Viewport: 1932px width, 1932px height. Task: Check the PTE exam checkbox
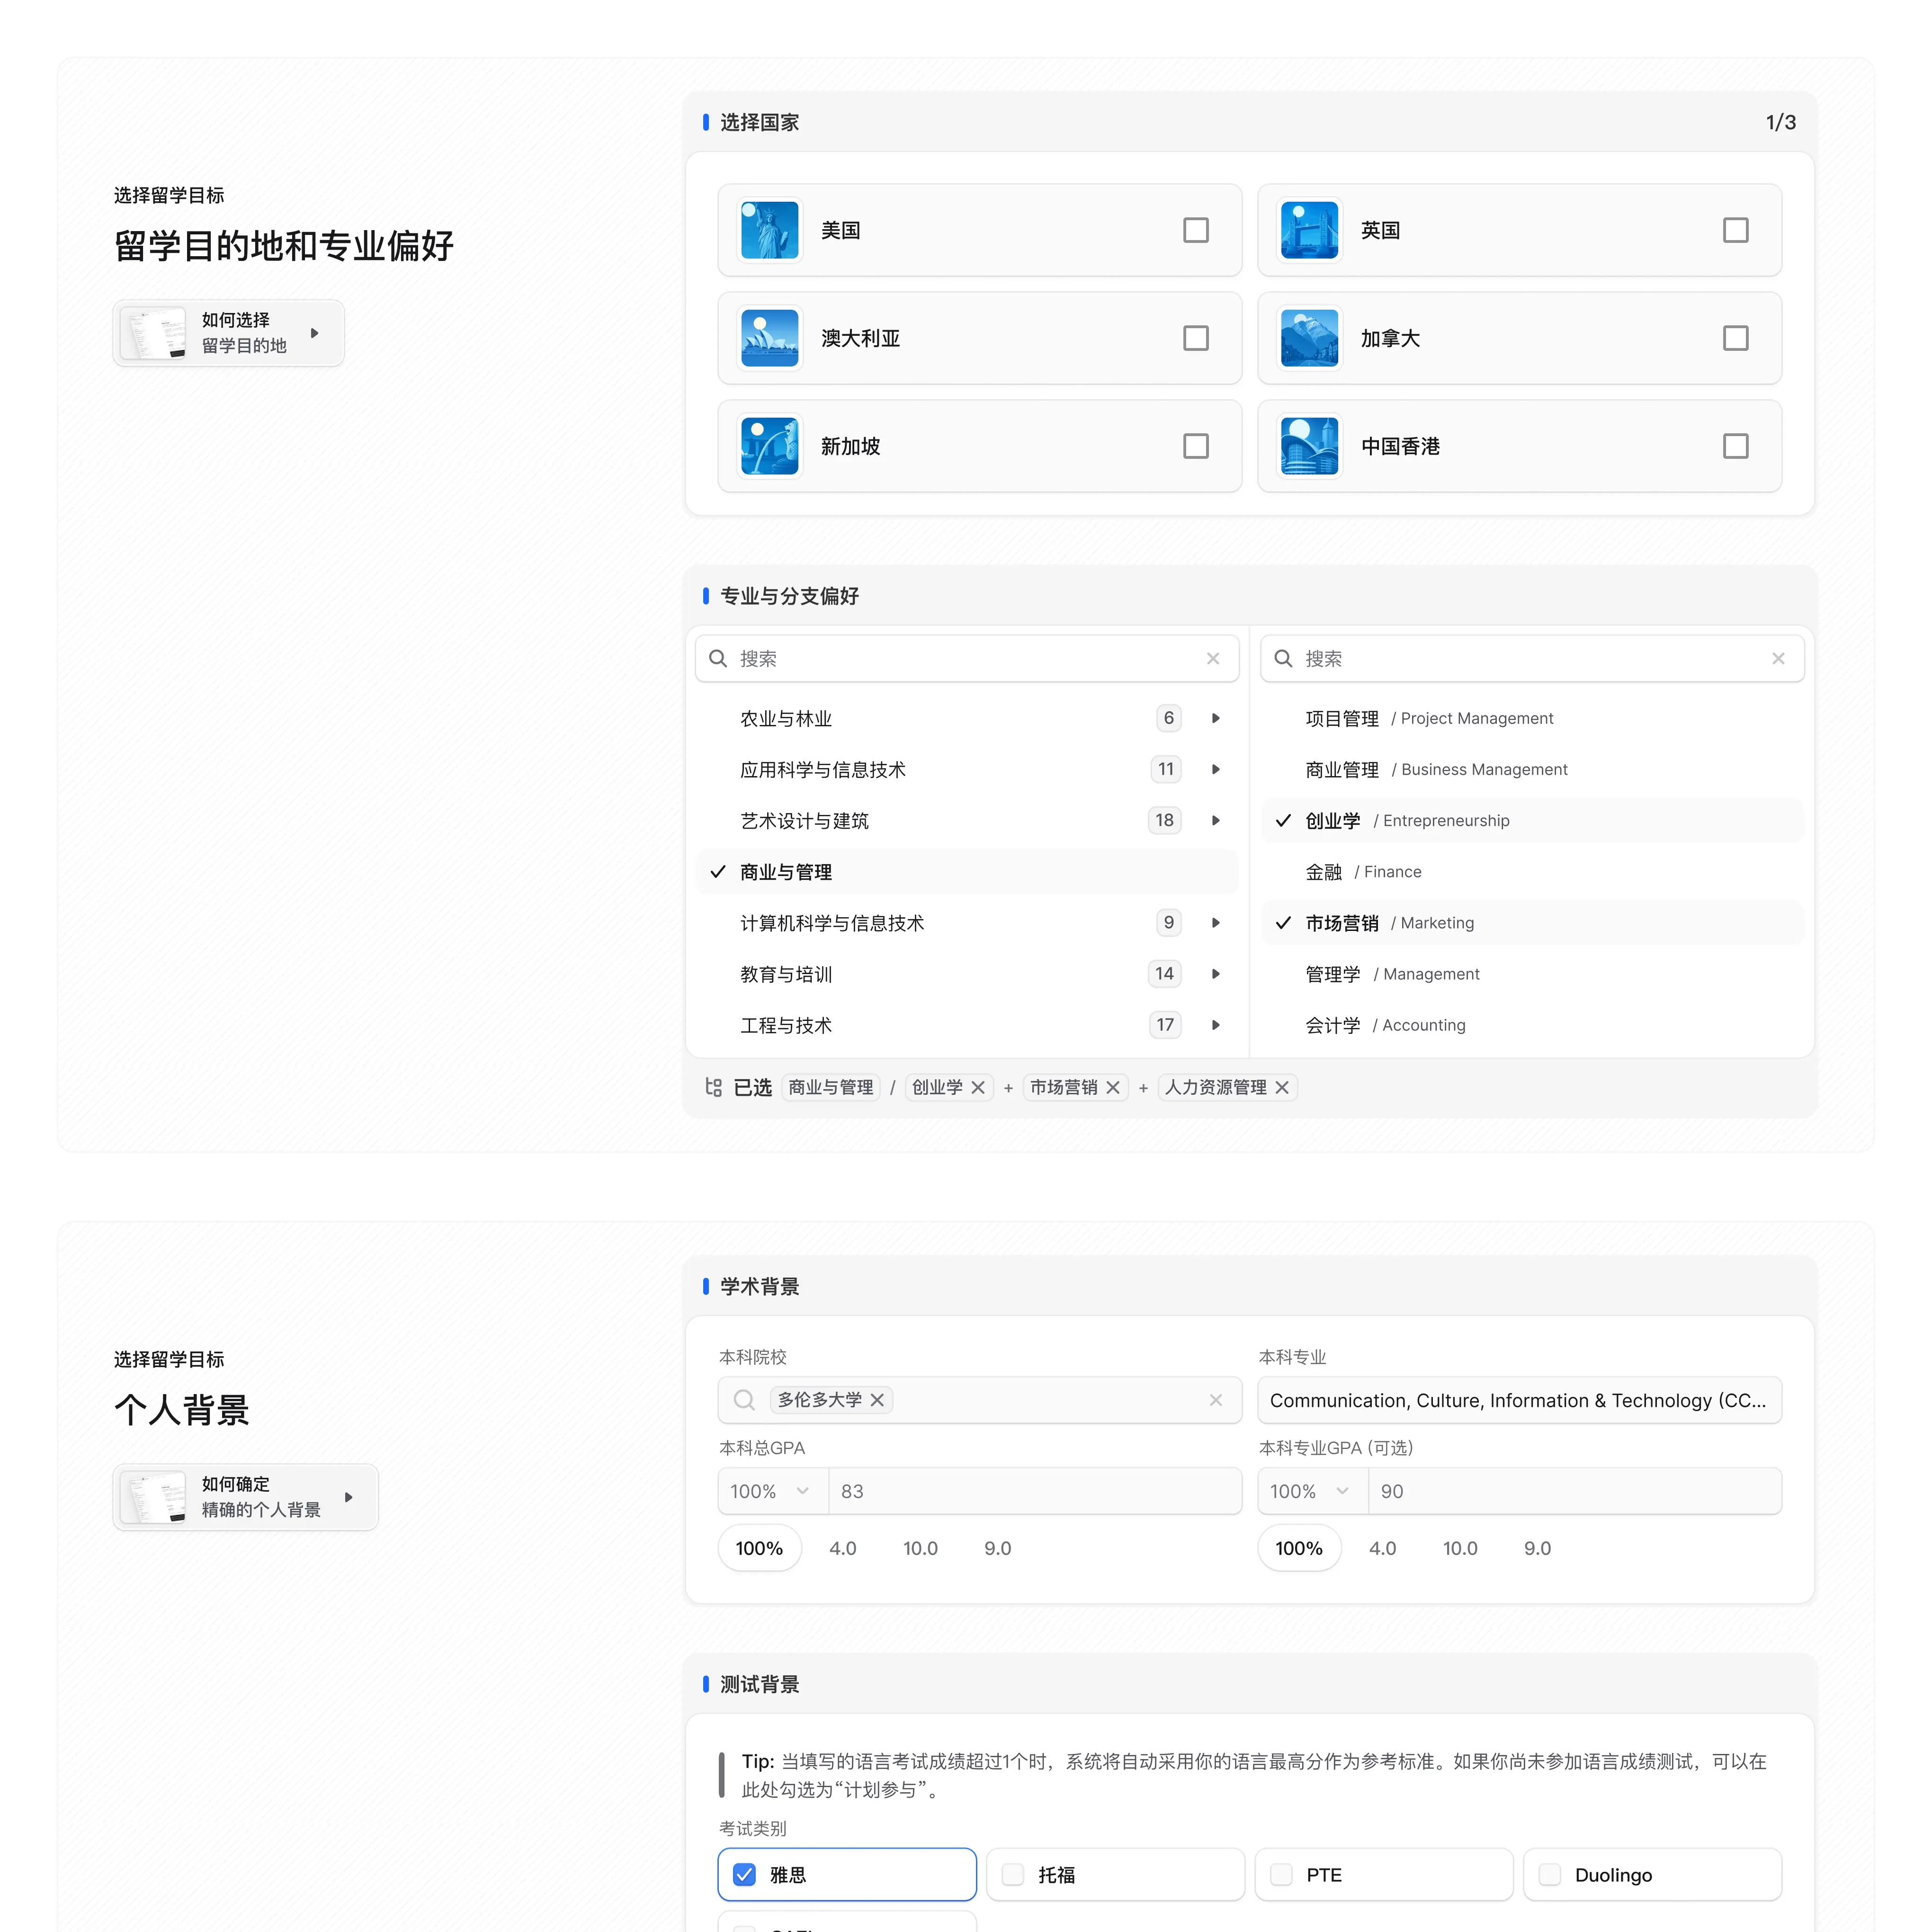point(1281,1874)
